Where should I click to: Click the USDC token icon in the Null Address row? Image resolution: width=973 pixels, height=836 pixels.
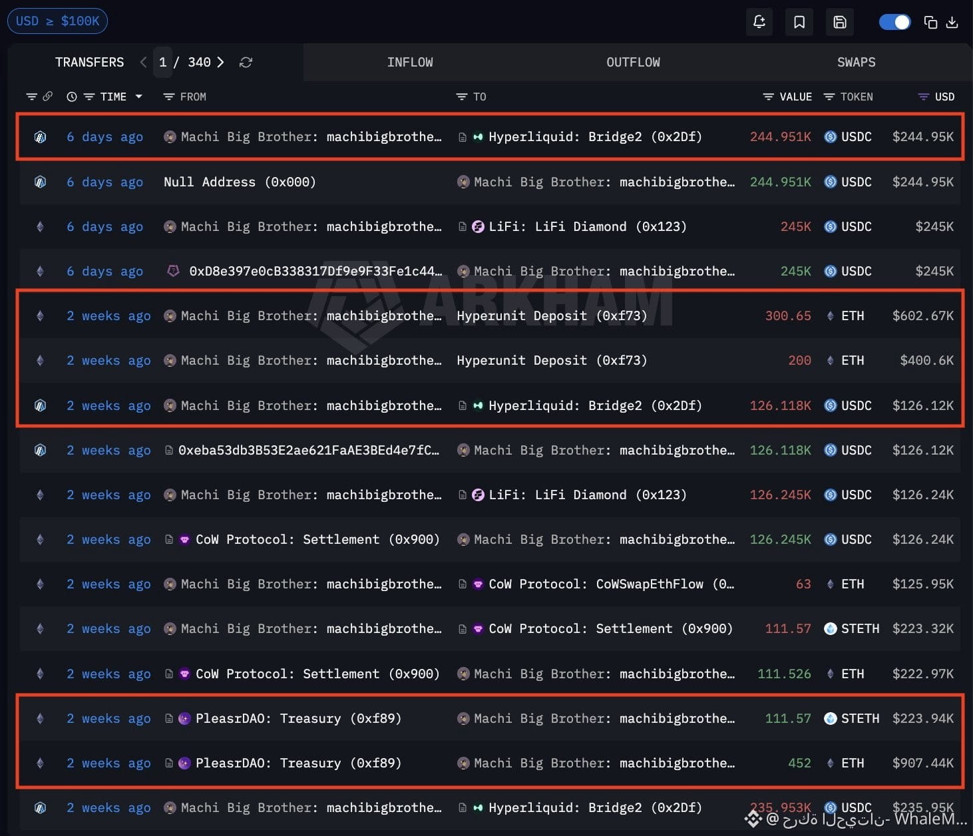[831, 182]
